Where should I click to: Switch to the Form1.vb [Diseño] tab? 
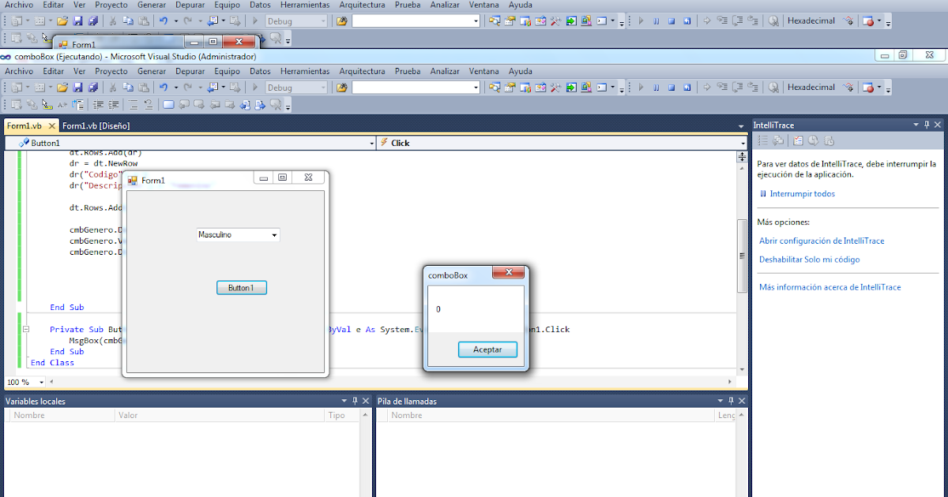[x=96, y=125]
